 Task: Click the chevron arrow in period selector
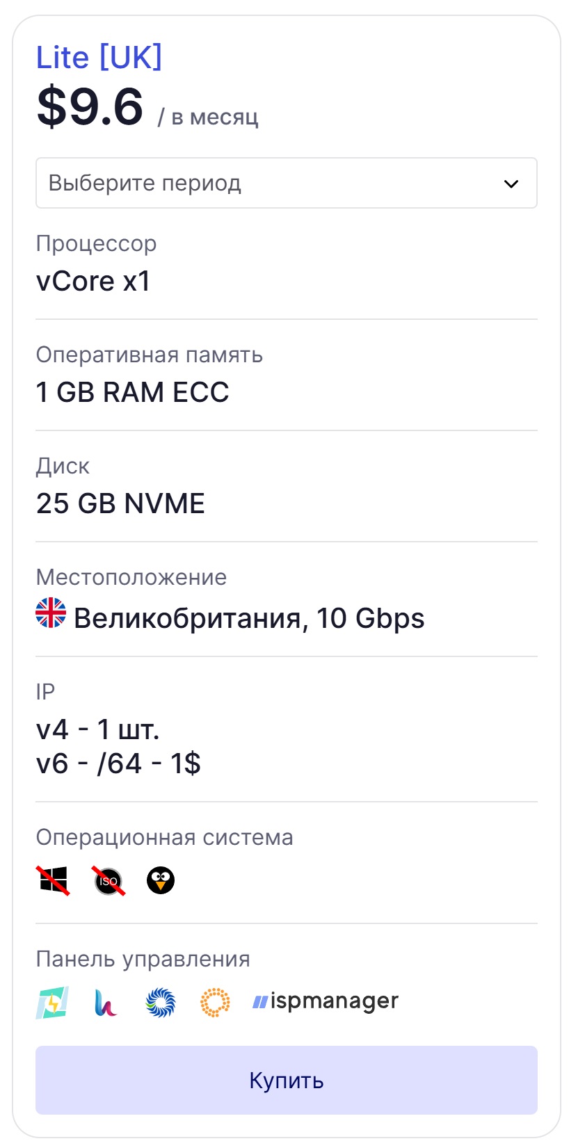click(x=511, y=184)
